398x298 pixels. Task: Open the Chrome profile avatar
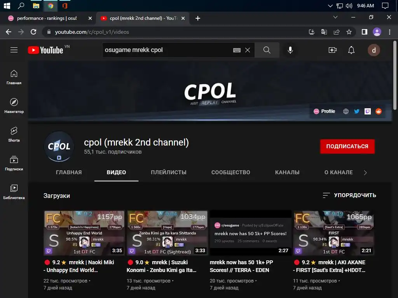(377, 32)
